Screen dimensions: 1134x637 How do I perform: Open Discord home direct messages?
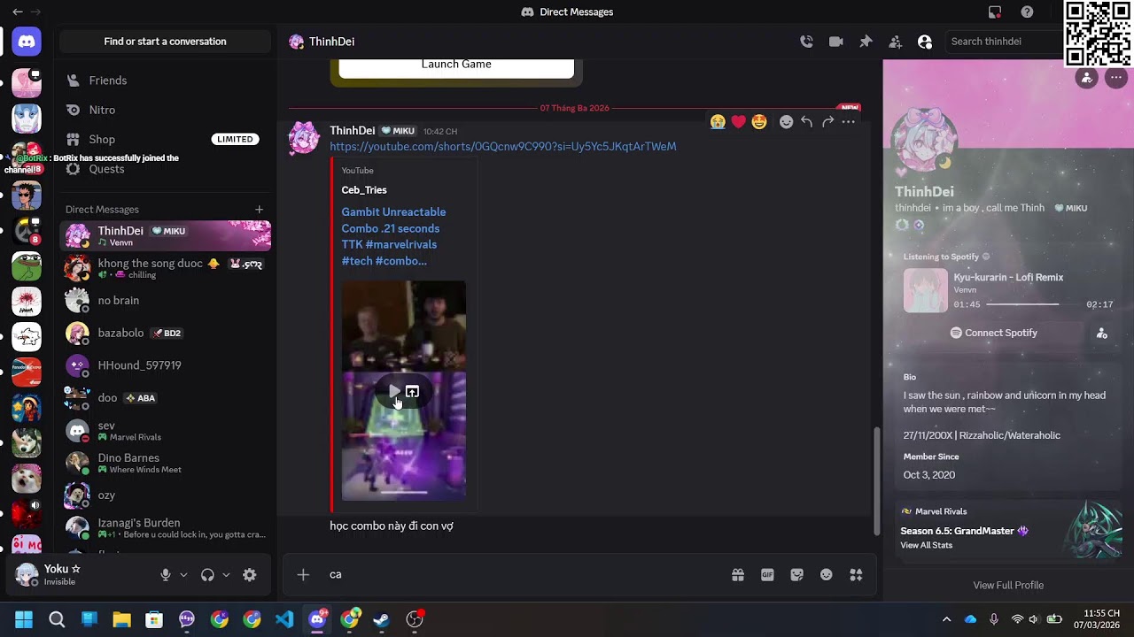27,42
